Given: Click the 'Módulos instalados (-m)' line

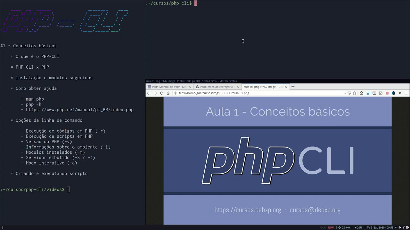Looking at the screenshot, I should 53,152.
